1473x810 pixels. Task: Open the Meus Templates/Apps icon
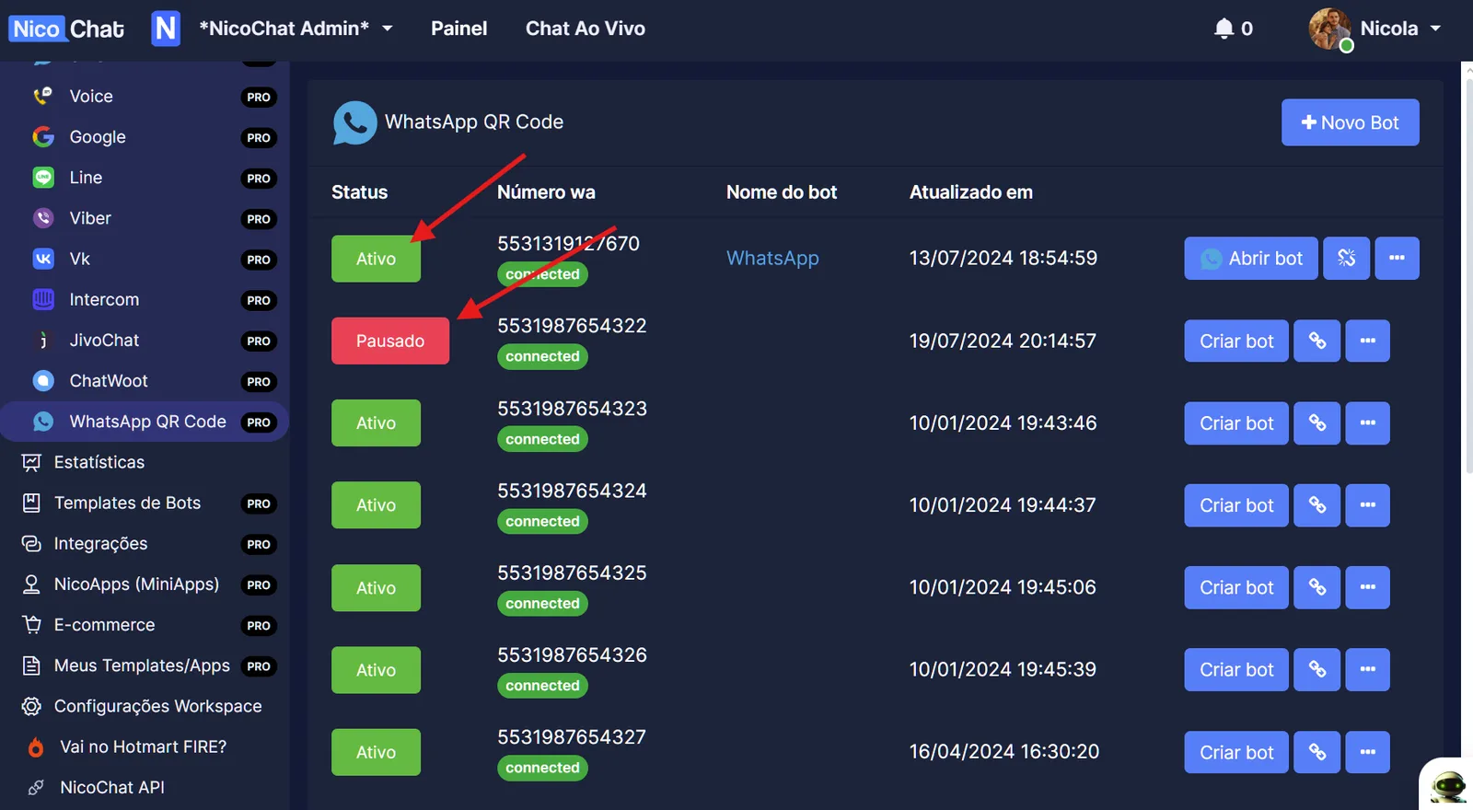pyautogui.click(x=31, y=665)
